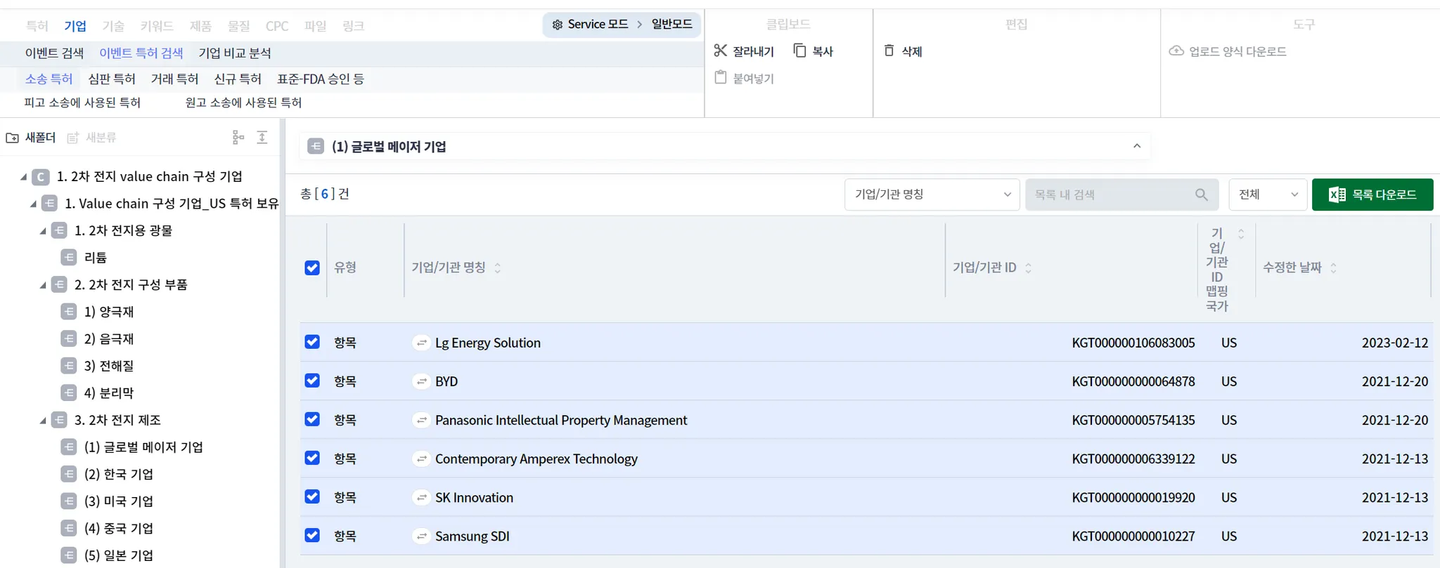
Task: Open the 기업/기관 명칭 search field dropdown
Action: click(x=932, y=194)
